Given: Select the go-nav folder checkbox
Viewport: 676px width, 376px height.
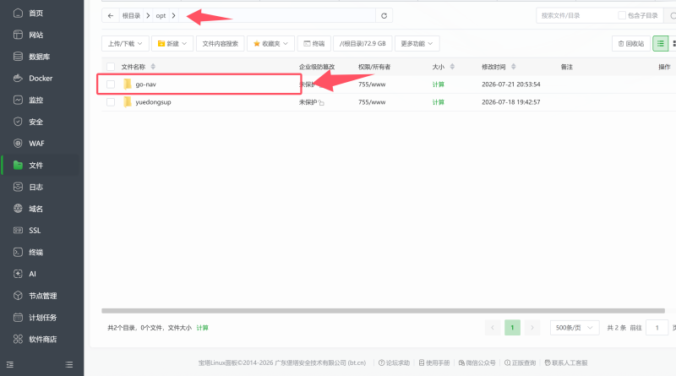Looking at the screenshot, I should tap(111, 84).
